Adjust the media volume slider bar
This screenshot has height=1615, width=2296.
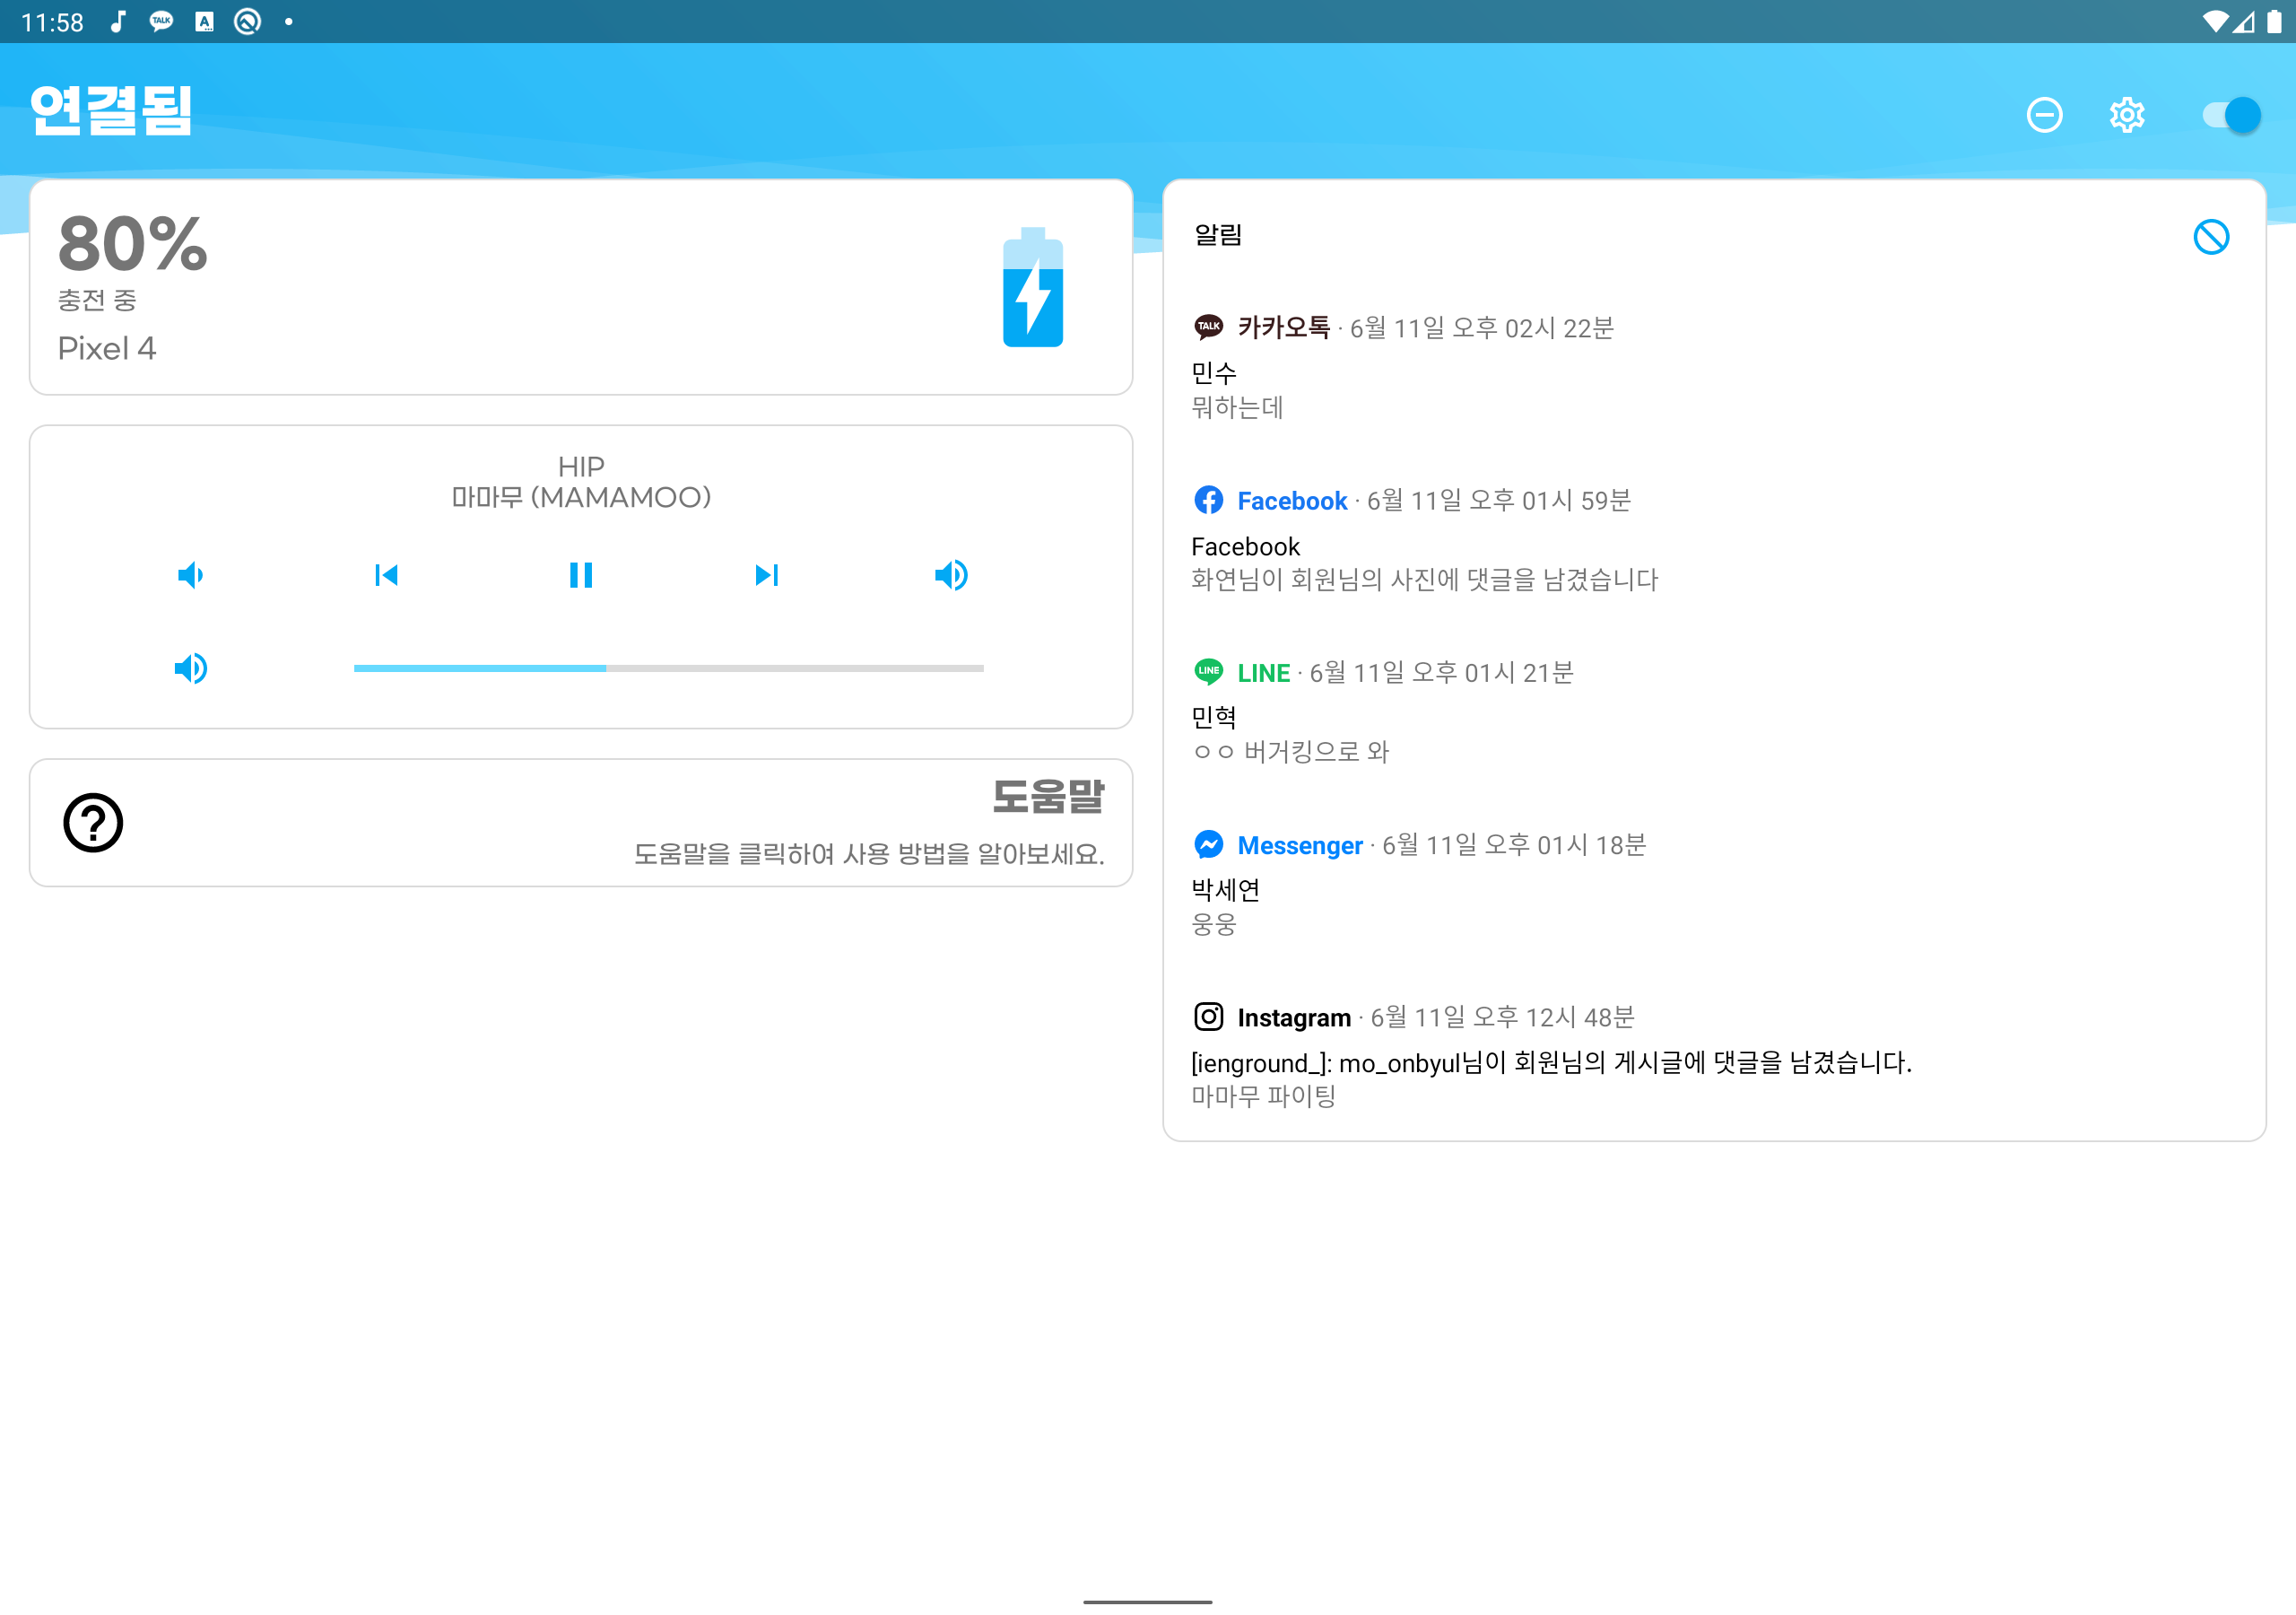668,668
